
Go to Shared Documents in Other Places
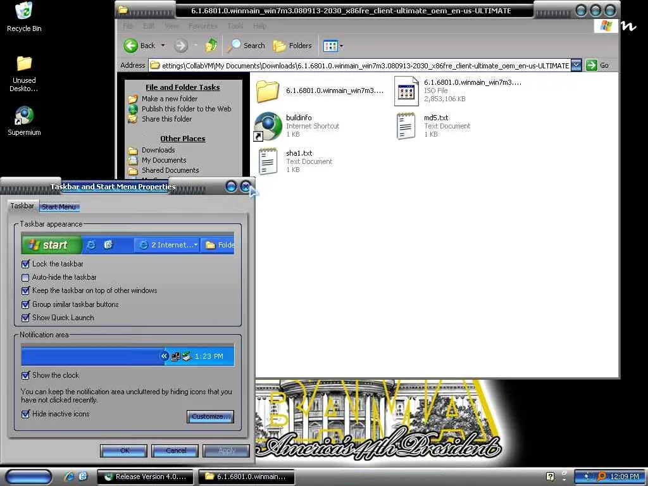click(x=170, y=170)
